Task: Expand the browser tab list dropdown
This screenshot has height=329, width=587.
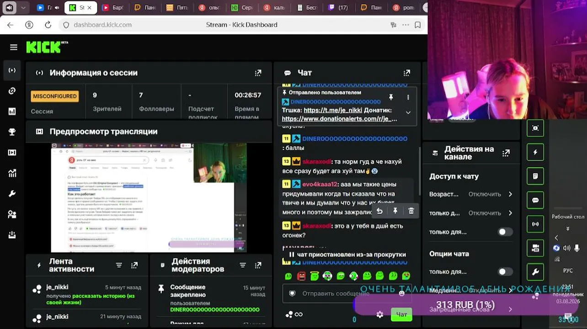Action: point(23,7)
